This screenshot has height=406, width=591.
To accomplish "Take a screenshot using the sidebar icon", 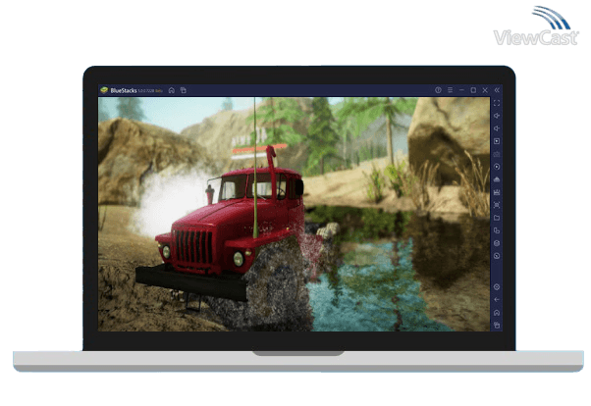I will click(x=497, y=205).
